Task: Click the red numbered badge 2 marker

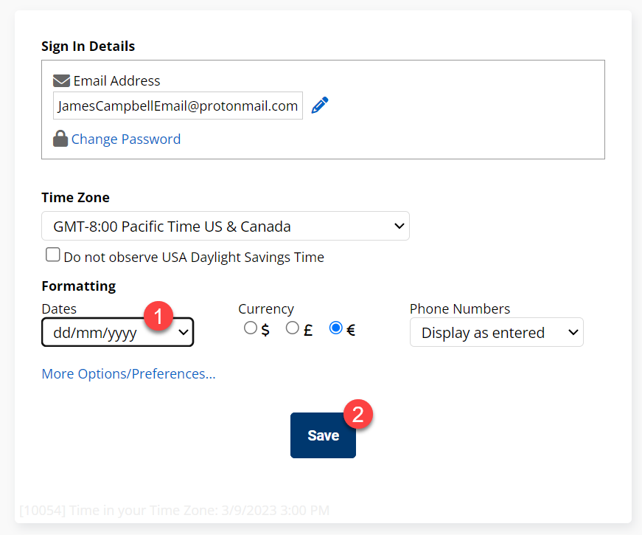Action: (358, 414)
